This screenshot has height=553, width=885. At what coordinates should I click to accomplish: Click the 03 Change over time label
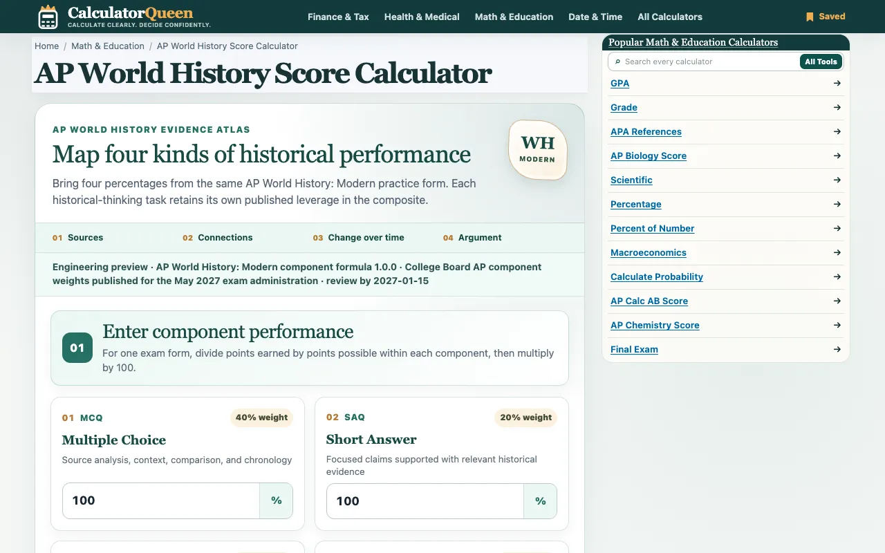(358, 237)
